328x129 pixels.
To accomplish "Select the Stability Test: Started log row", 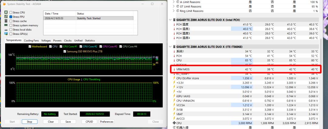I will (x=88, y=18).
